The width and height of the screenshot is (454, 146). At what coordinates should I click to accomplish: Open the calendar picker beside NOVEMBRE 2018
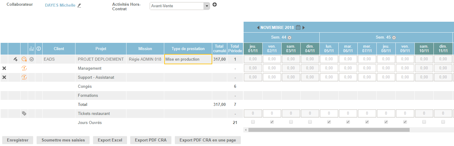click(298, 27)
